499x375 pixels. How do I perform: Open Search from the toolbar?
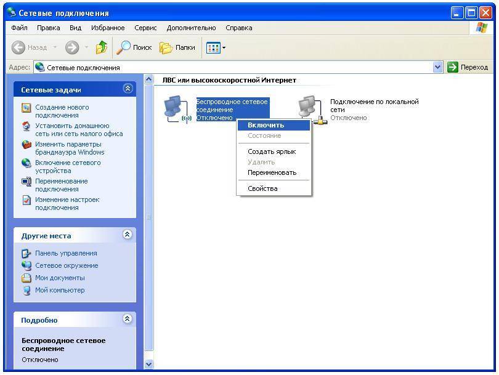tap(134, 47)
